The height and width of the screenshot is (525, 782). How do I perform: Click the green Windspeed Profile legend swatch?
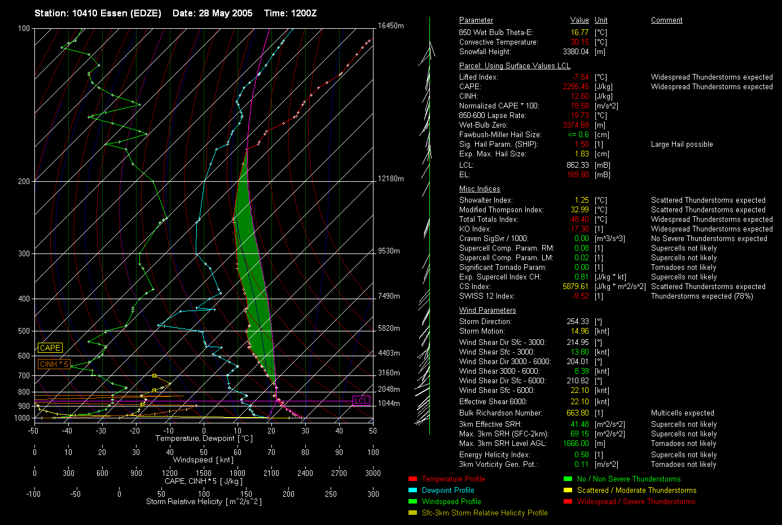point(412,501)
